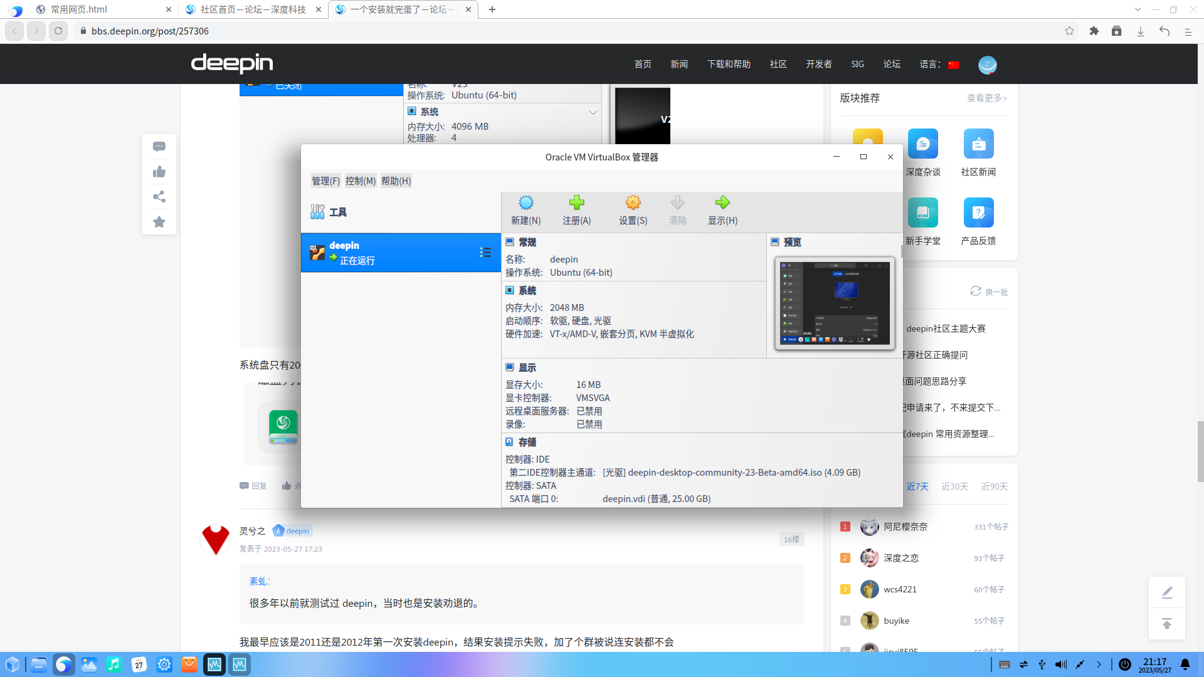Click the share icon on forum sidebar
1204x677 pixels.
(x=159, y=196)
